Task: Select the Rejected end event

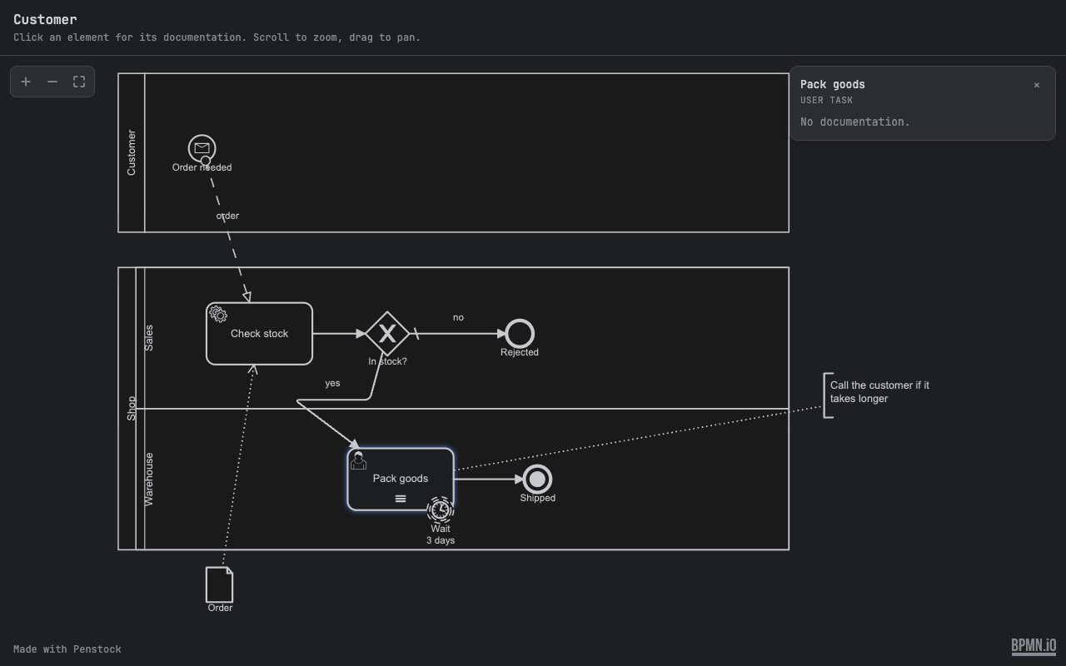Action: pos(520,334)
